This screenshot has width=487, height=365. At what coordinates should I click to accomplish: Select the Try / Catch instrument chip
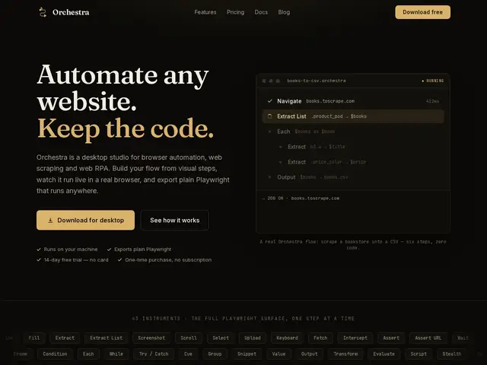tap(154, 354)
